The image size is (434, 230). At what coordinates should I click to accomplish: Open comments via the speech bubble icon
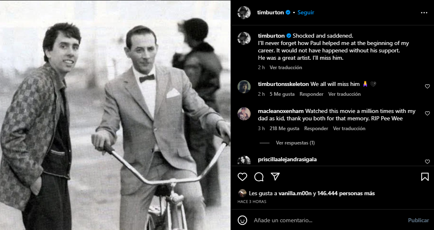[x=259, y=177]
